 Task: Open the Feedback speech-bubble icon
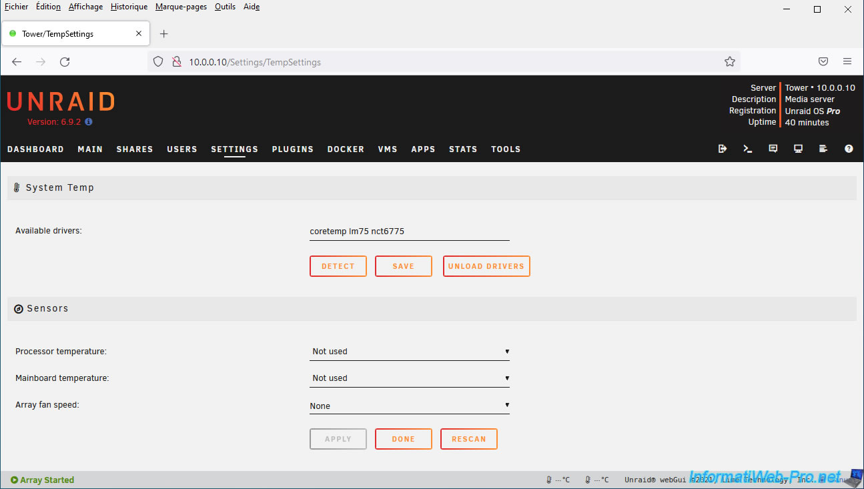coord(773,149)
